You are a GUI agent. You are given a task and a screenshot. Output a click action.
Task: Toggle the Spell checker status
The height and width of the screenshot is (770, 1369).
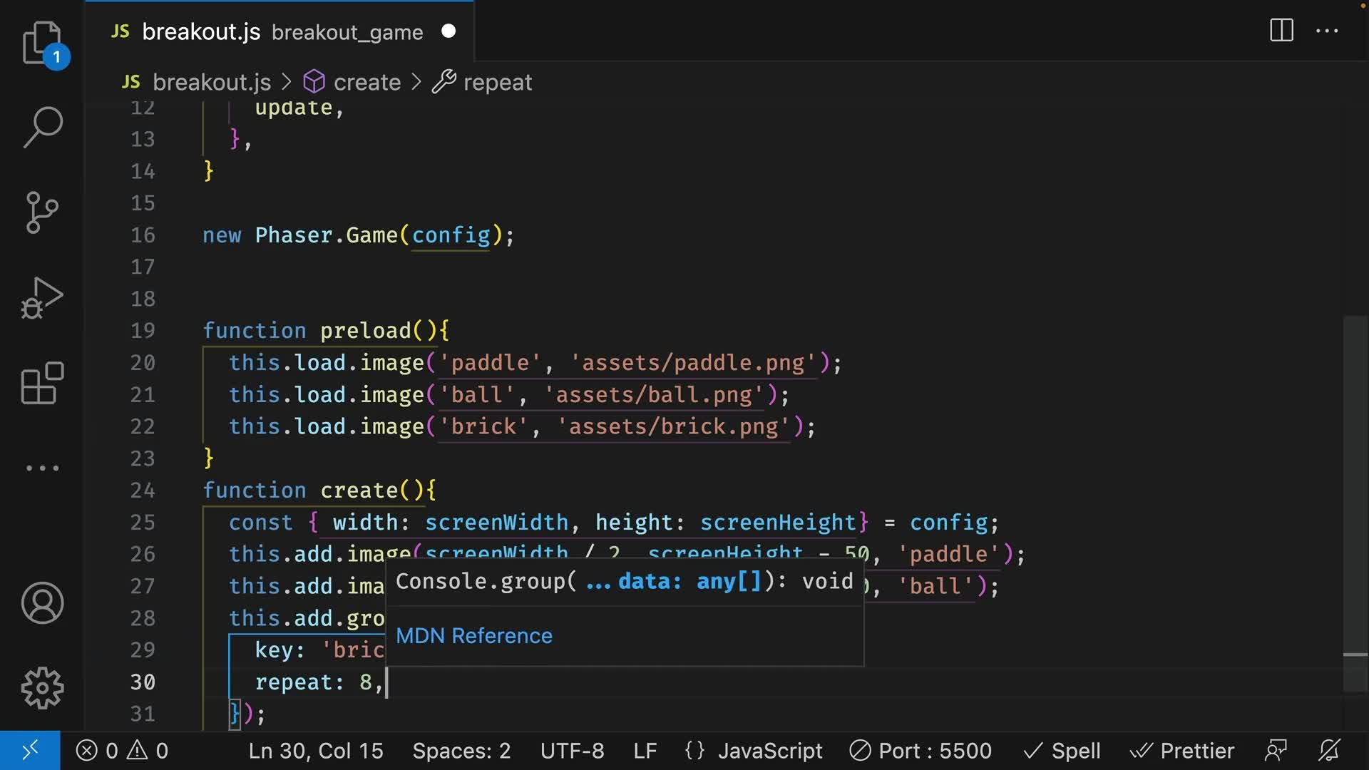click(x=1062, y=751)
